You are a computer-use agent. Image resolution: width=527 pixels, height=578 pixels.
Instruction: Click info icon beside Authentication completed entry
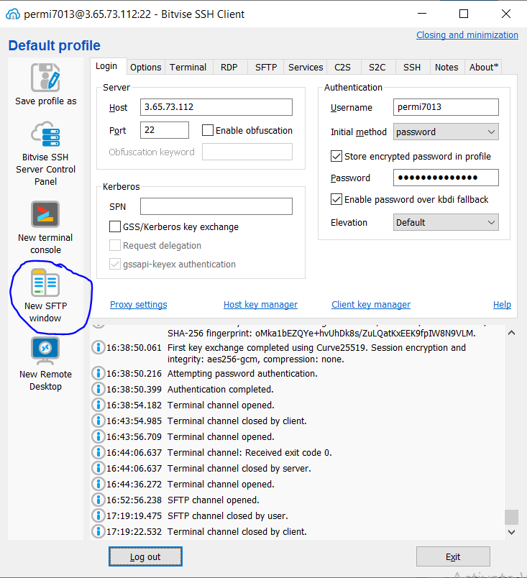click(x=98, y=389)
